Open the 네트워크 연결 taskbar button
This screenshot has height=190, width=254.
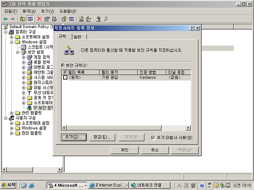150,185
